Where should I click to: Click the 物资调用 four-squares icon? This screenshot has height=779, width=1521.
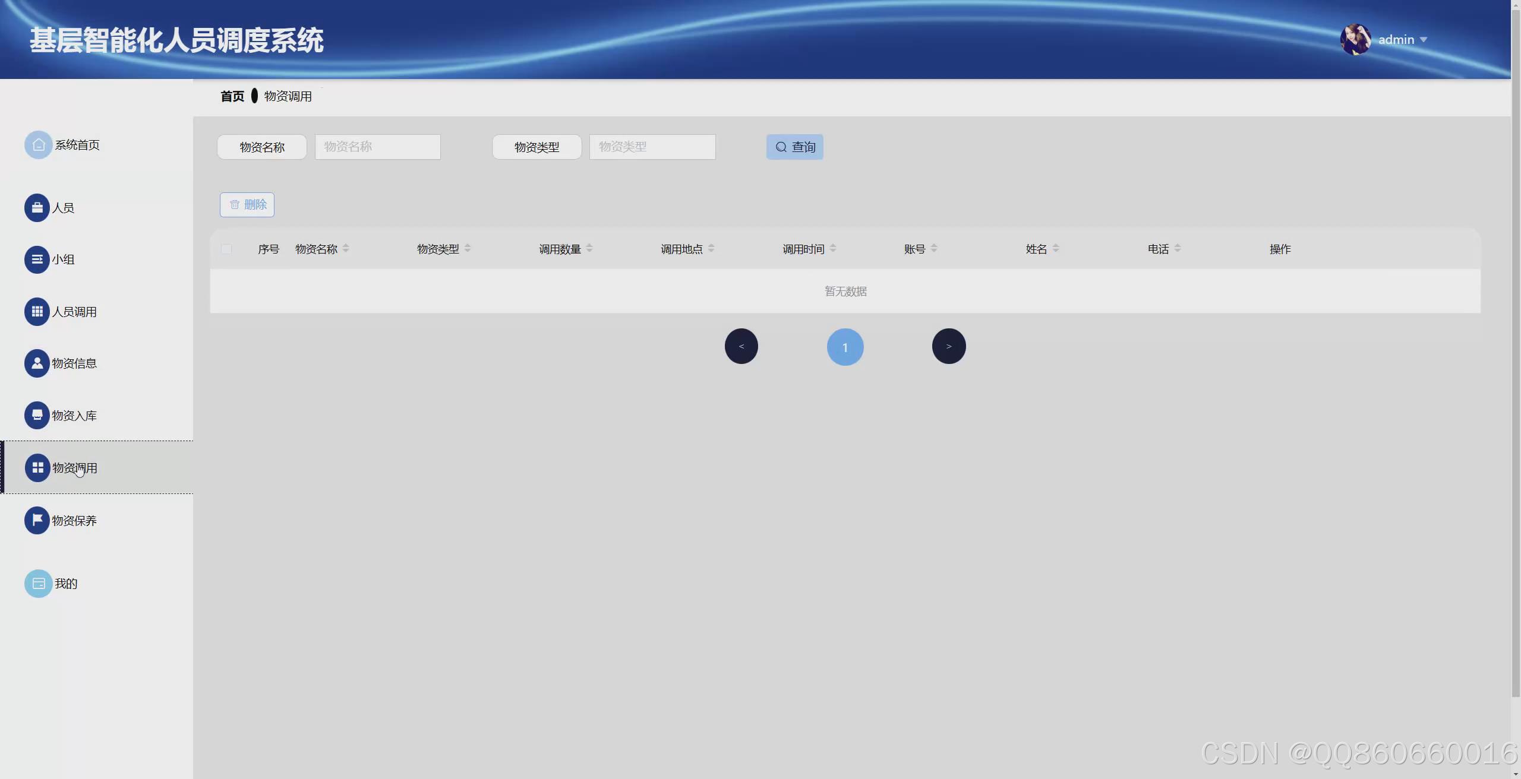[x=37, y=468]
